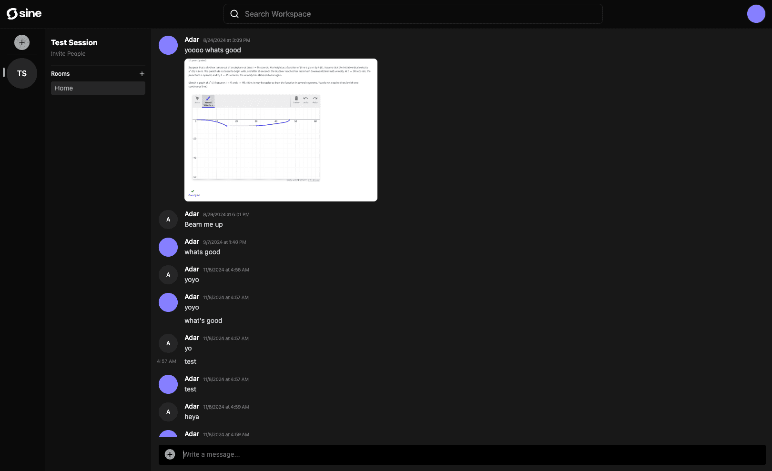Click the Adar name on 'Beam me up' message
Screen dimensions: 772x471
tap(192, 214)
